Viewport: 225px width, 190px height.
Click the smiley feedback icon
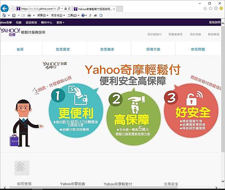221,8
